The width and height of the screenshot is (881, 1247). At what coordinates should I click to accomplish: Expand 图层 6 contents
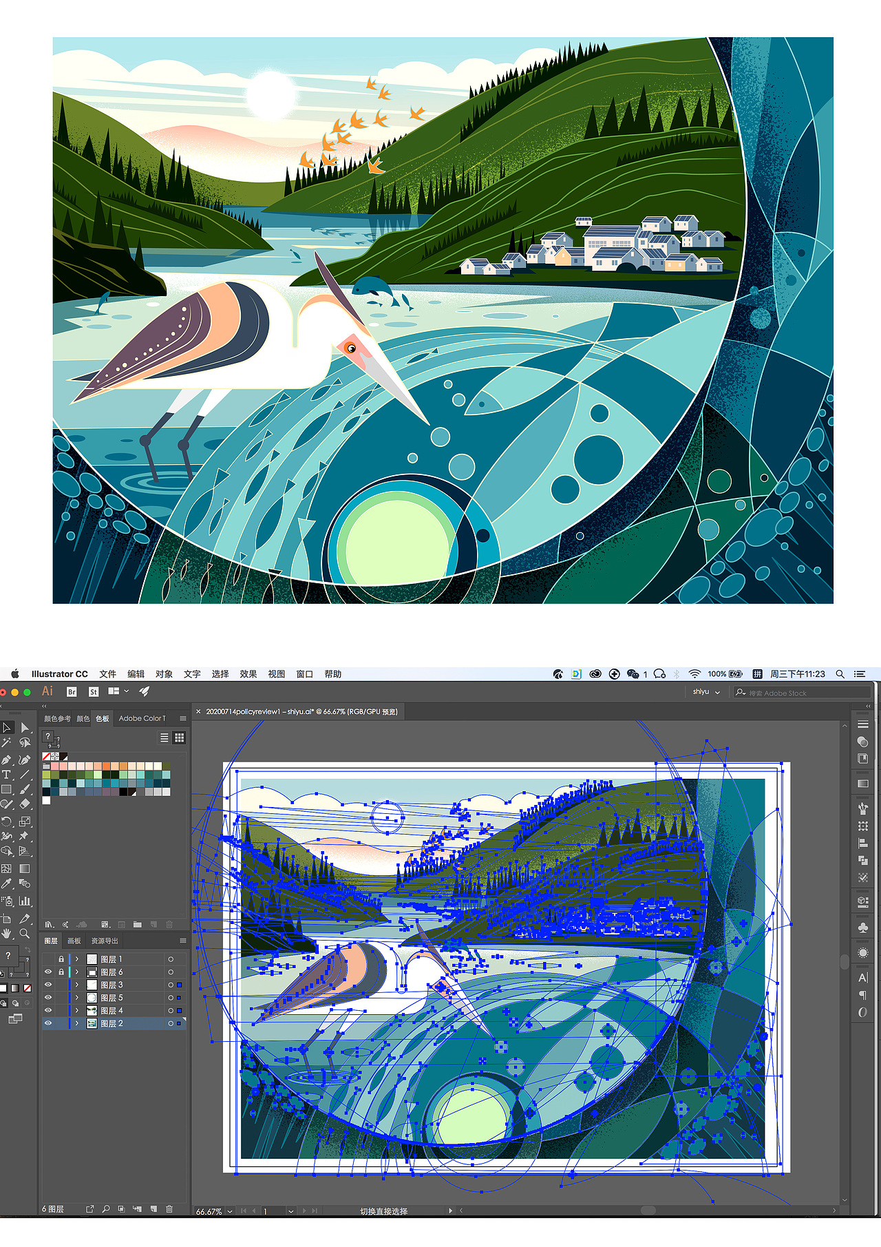77,972
